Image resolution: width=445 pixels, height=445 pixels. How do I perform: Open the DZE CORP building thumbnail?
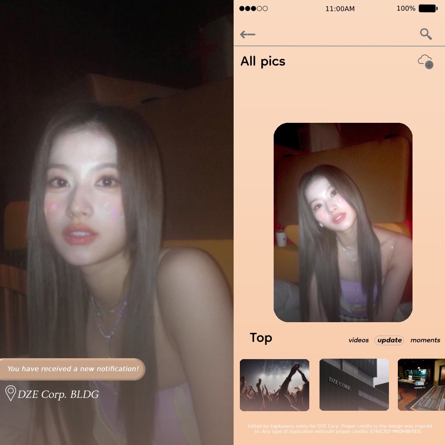click(354, 384)
